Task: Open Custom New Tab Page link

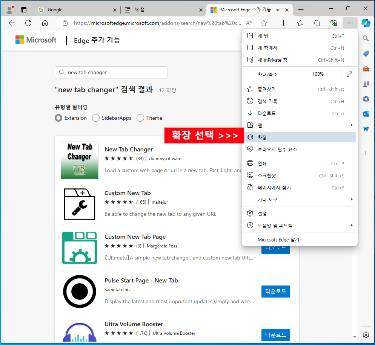Action: tap(135, 237)
